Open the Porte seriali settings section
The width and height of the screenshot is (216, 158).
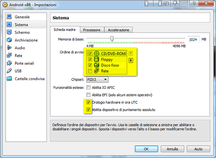[26, 63]
